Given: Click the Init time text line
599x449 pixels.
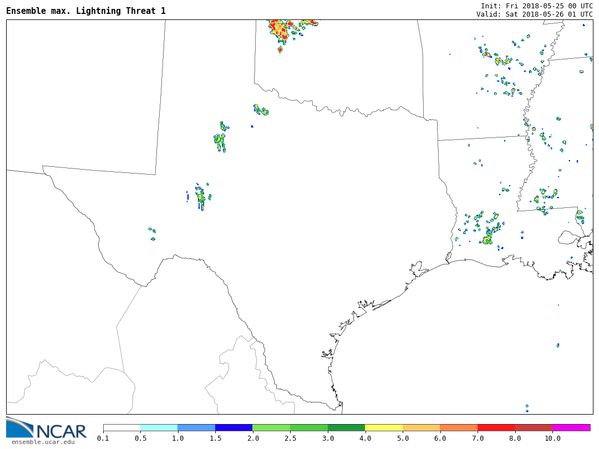Looking at the screenshot, I should pos(536,6).
